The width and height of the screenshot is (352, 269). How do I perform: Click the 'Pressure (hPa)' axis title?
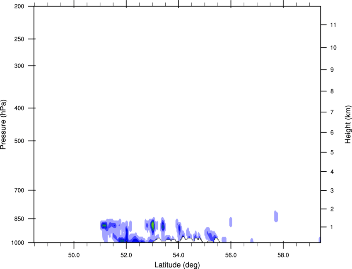(x=3, y=125)
